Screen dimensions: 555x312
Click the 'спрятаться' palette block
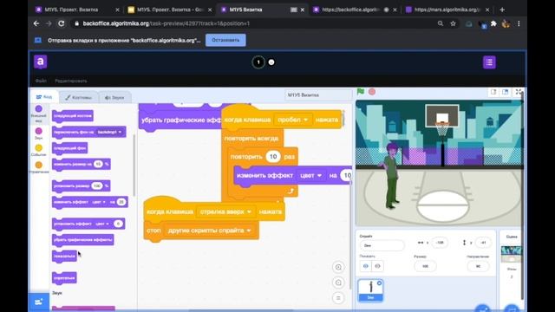coord(64,278)
